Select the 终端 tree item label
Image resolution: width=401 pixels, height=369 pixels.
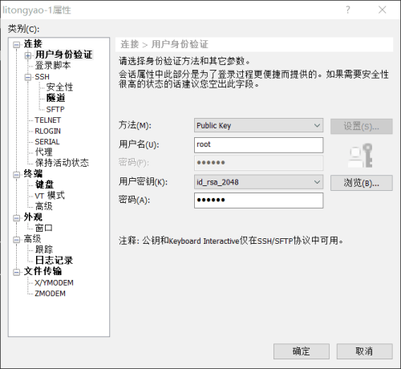[x=33, y=174]
